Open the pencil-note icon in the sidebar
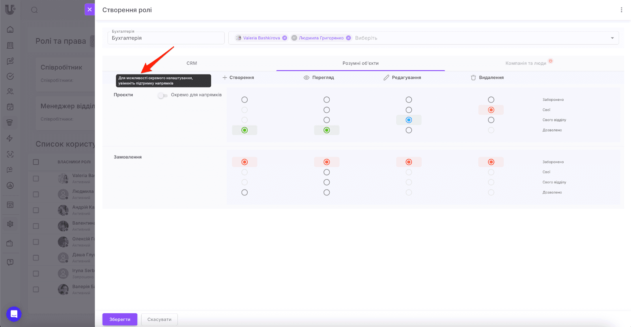The height and width of the screenshot is (327, 631). click(10, 61)
